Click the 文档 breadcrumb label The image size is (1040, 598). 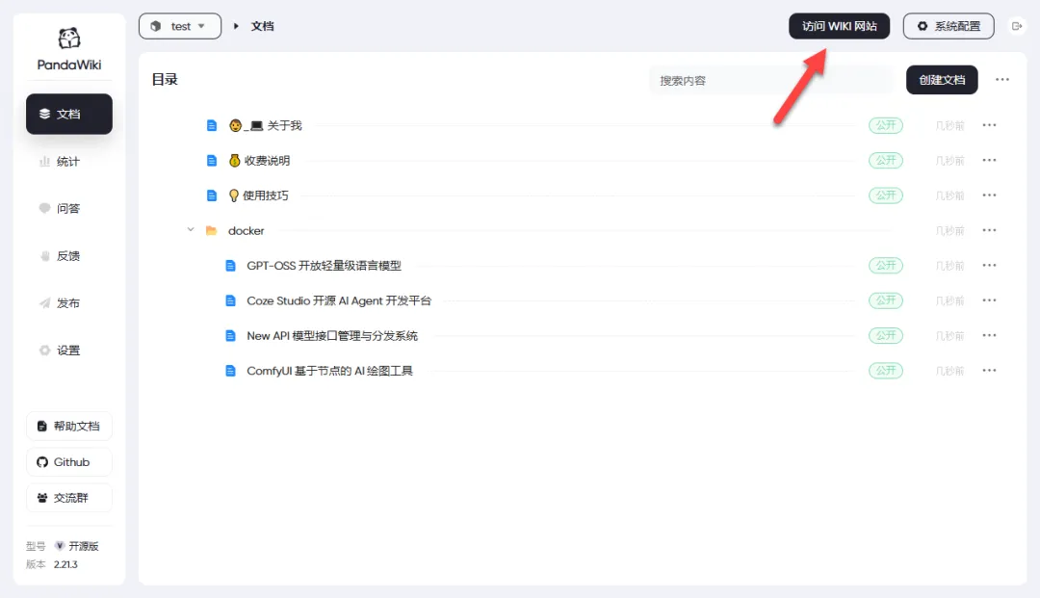point(262,26)
